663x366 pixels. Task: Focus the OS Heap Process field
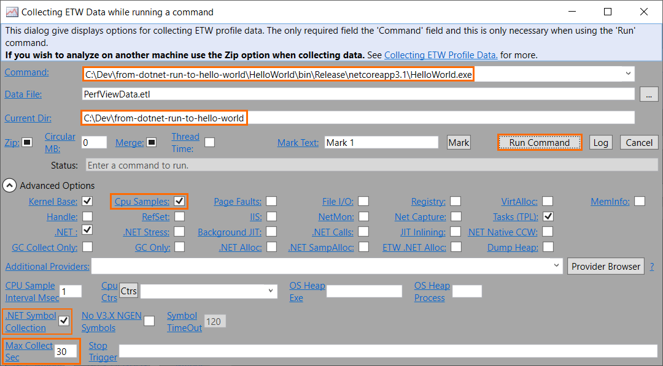pos(467,291)
